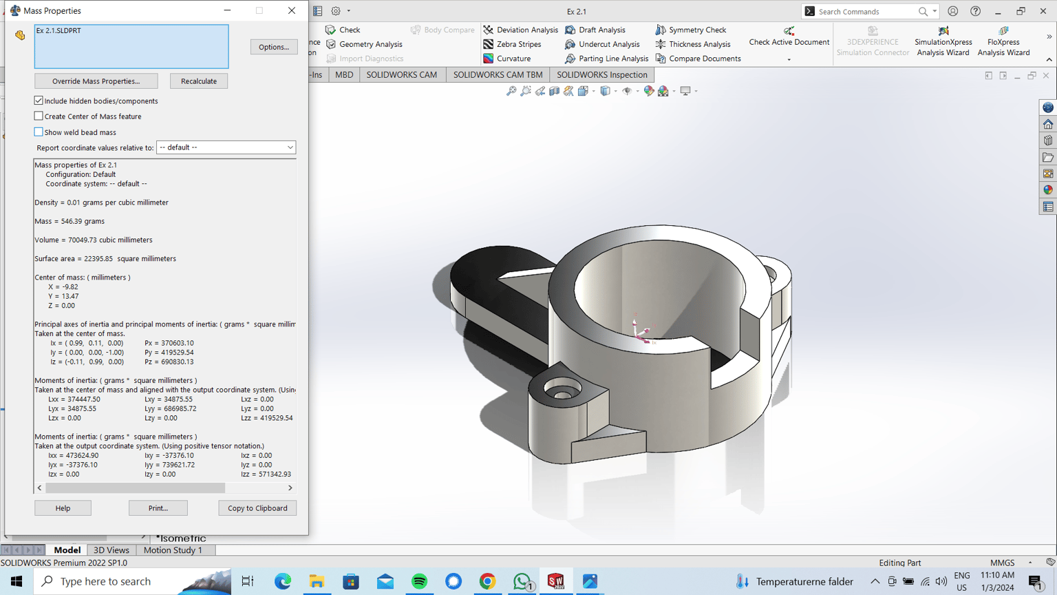Open Geometry Analysis
Viewport: 1057px width, 595px height.
coord(364,44)
